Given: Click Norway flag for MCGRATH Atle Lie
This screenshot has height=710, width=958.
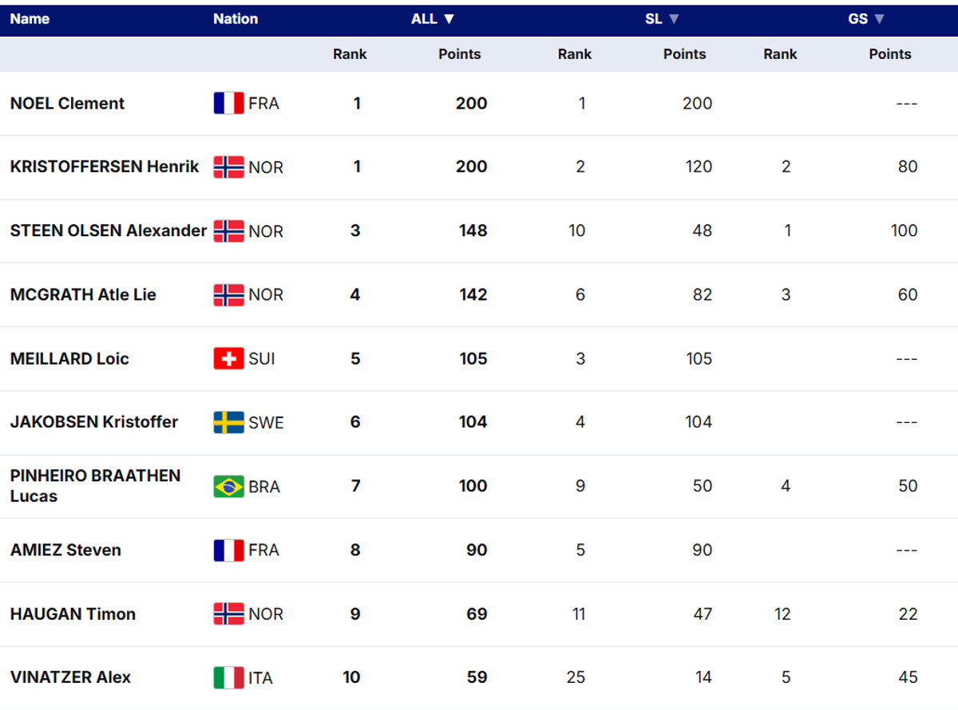Looking at the screenshot, I should point(228,295).
